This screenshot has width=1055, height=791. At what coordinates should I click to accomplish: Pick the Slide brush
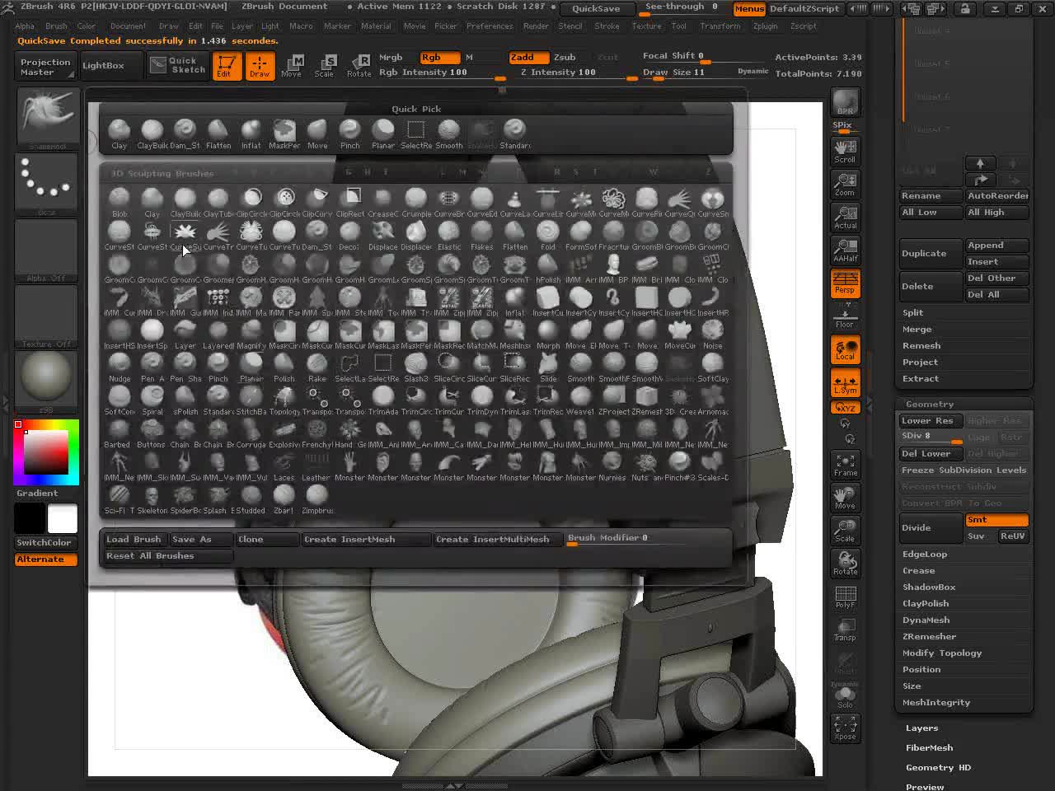tap(548, 367)
